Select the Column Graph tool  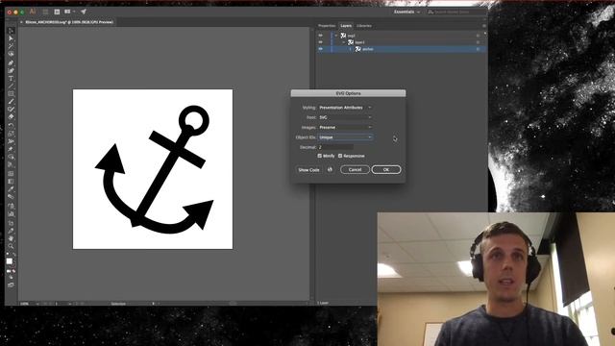pyautogui.click(x=11, y=213)
